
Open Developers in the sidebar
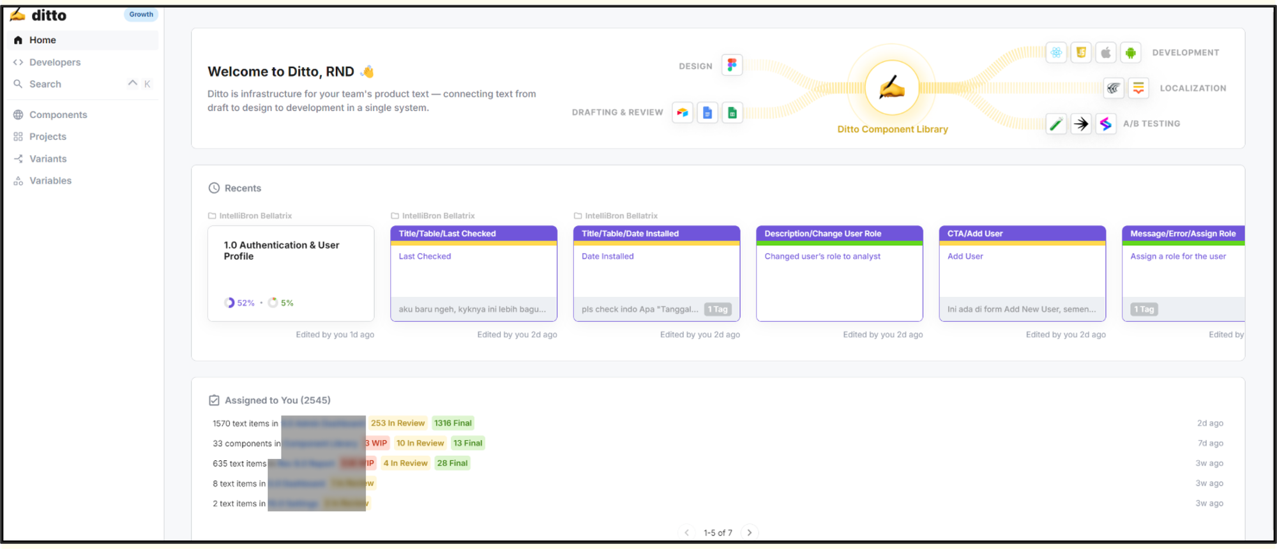pos(55,62)
